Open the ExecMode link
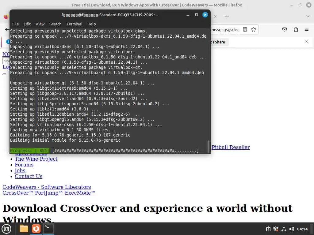Viewport: 314px width, 235px height. click(x=80, y=193)
